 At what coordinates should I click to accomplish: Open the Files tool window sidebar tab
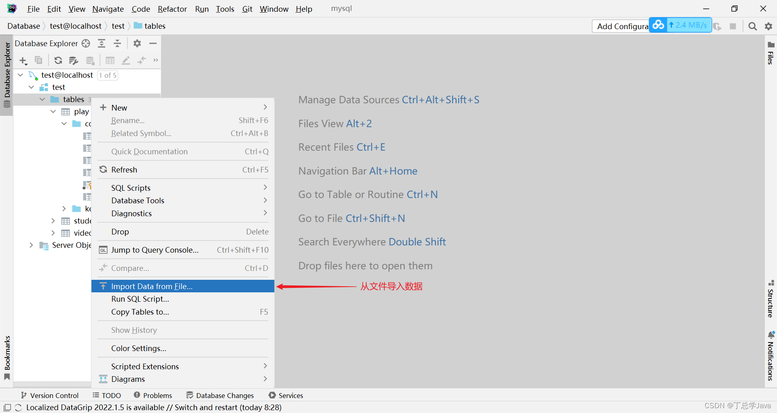pos(771,53)
